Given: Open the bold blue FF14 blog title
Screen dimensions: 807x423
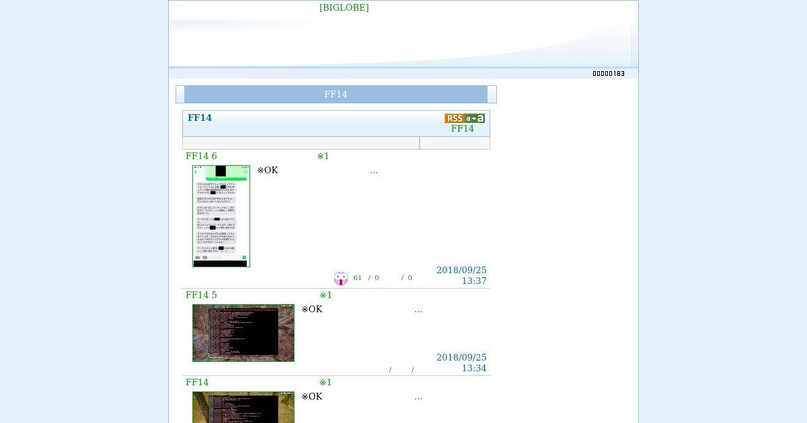Looking at the screenshot, I should pos(200,117).
